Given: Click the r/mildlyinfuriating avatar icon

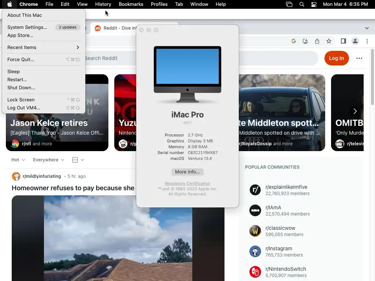Looking at the screenshot, I should tap(16, 176).
